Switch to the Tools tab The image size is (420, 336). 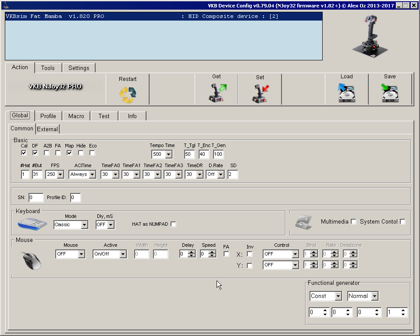coord(48,68)
